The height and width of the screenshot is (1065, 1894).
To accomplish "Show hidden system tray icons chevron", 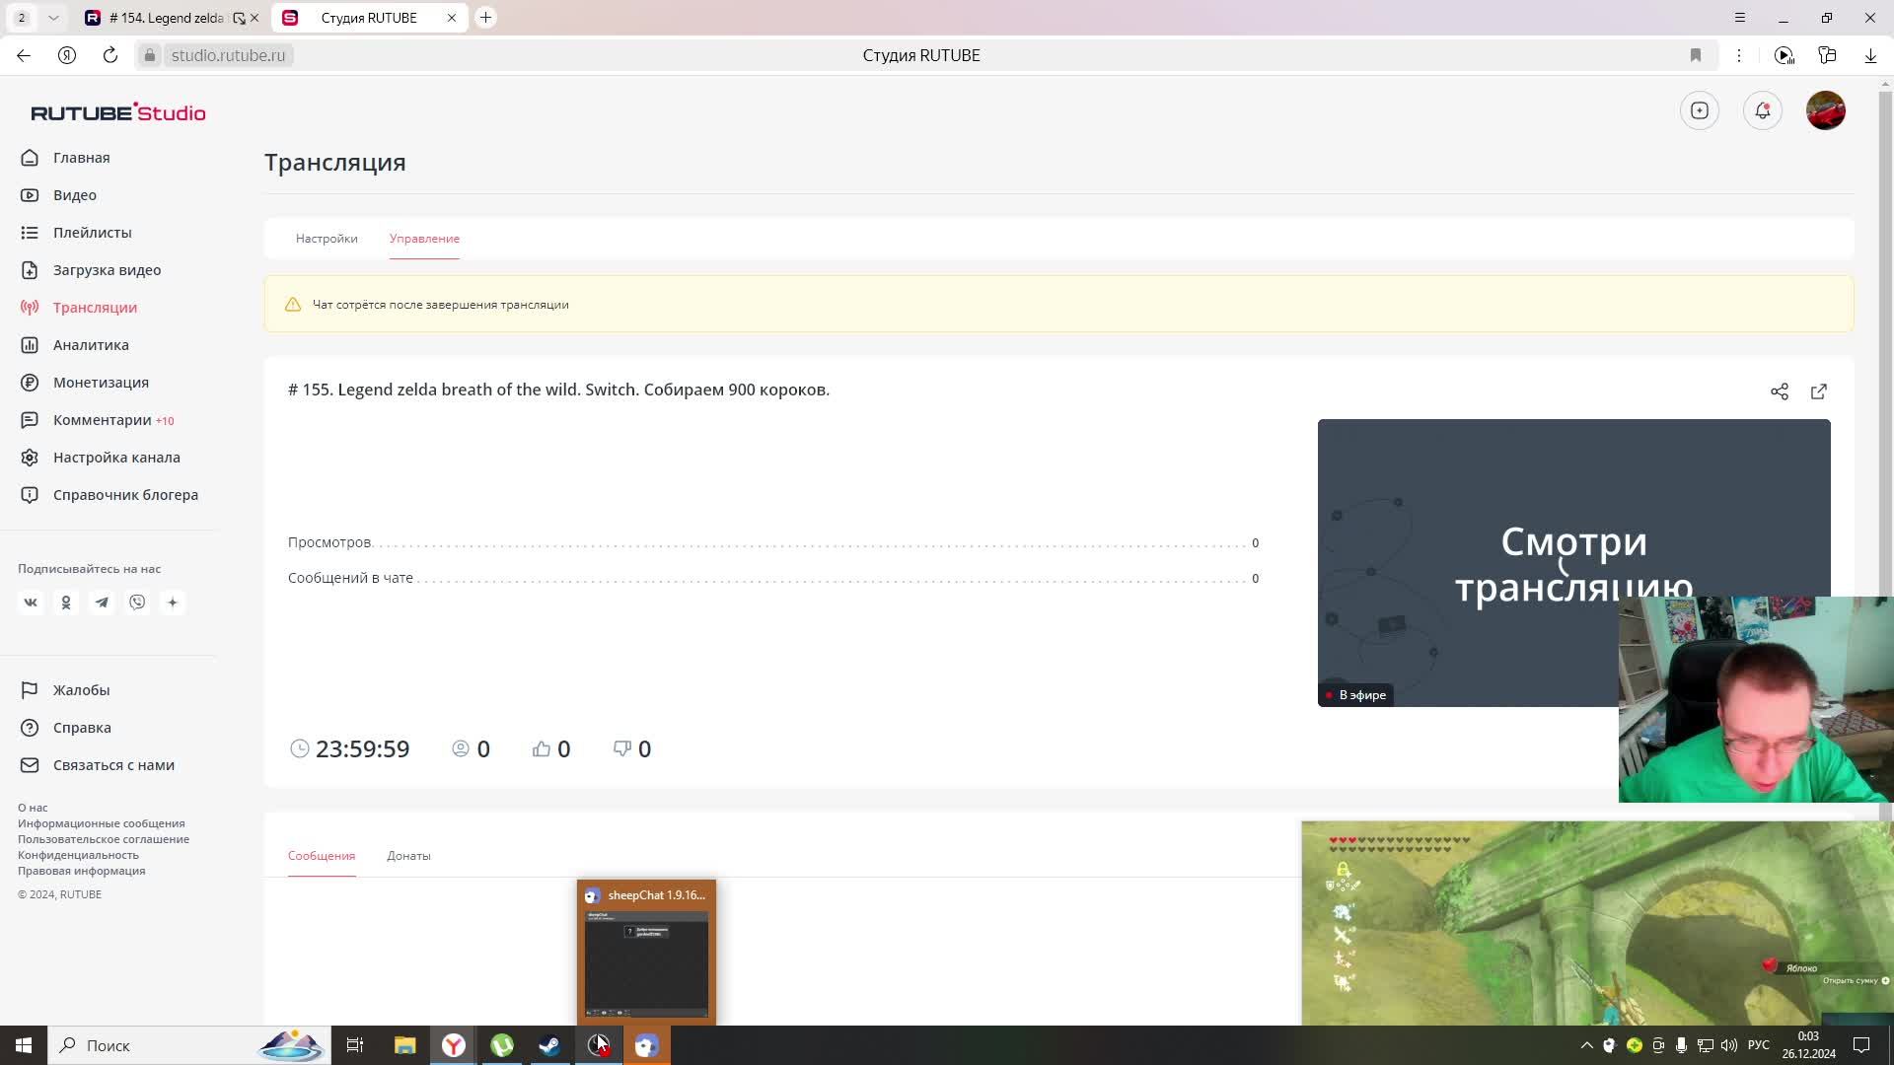I will tap(1586, 1045).
